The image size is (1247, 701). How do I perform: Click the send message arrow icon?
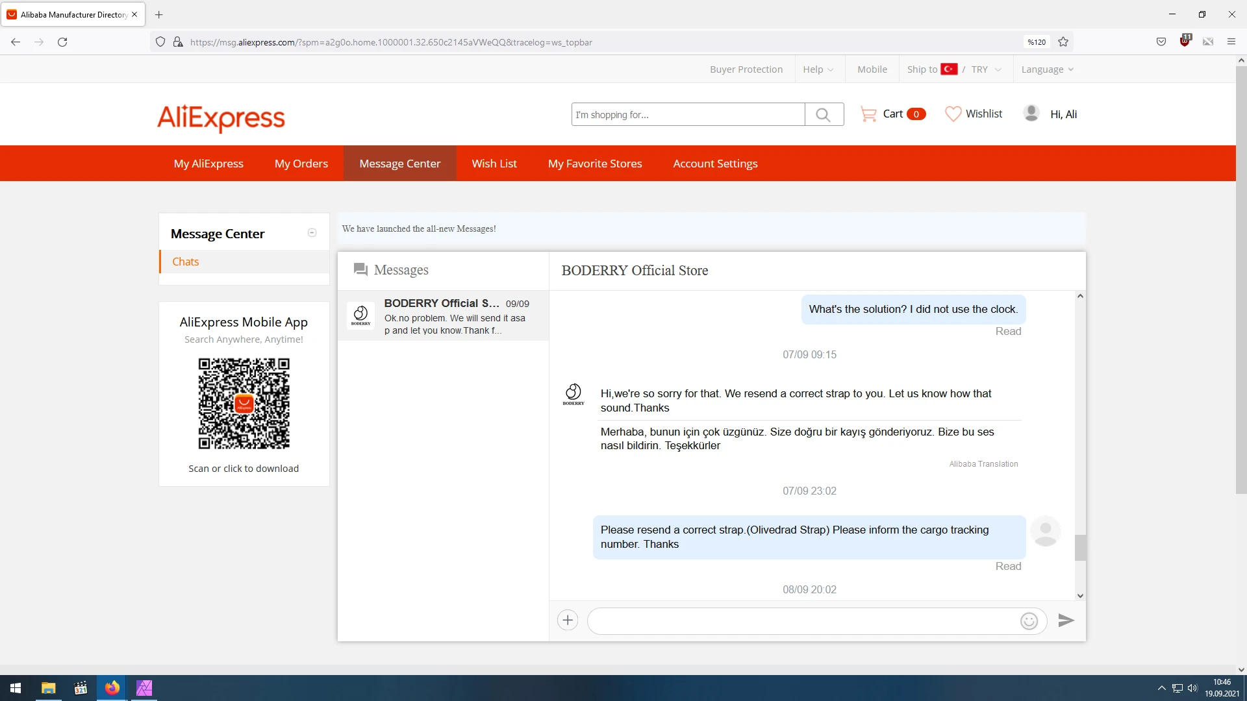tap(1066, 621)
